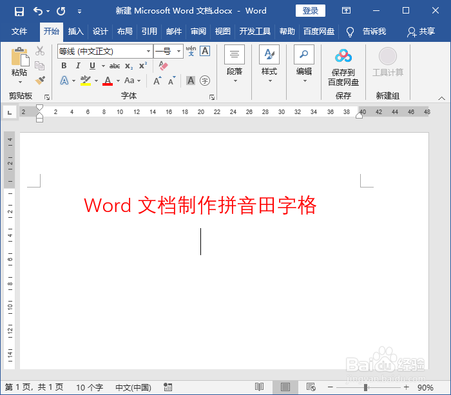Click the Cut scissors icon
Image resolution: width=451 pixels, height=395 pixels.
[x=40, y=51]
